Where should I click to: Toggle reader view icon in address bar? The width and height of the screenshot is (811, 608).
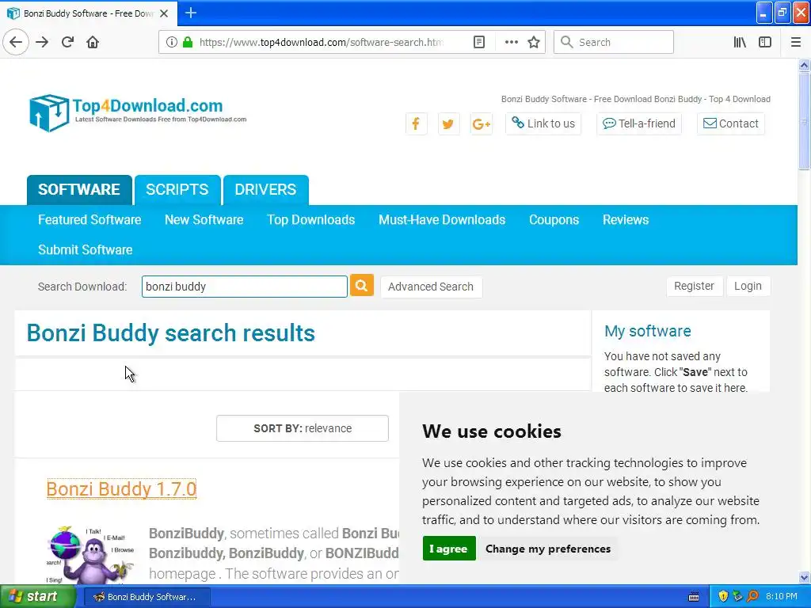click(x=479, y=42)
